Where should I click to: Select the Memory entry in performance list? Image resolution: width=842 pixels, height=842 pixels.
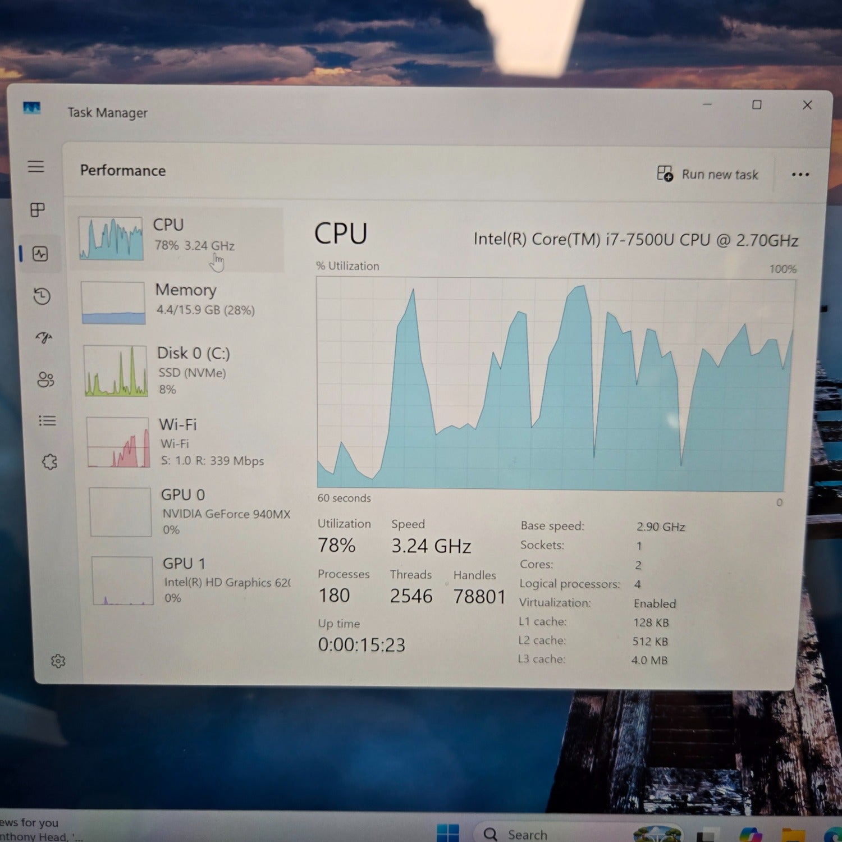(180, 303)
